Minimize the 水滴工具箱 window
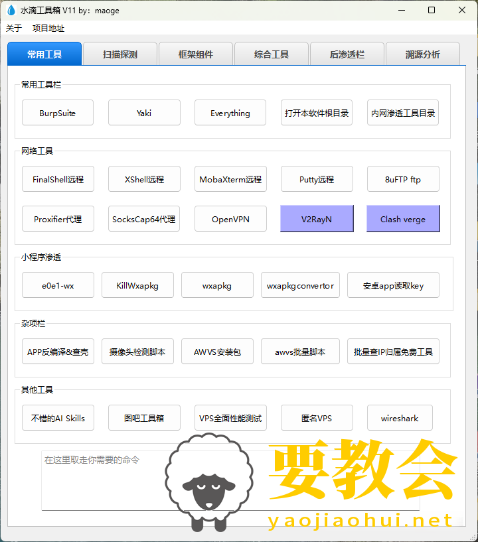The width and height of the screenshot is (478, 542). [402, 11]
